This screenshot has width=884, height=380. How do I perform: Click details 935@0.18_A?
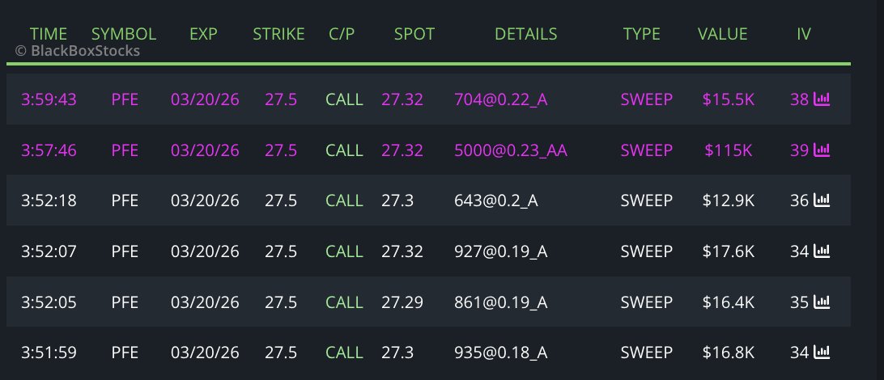coord(500,353)
